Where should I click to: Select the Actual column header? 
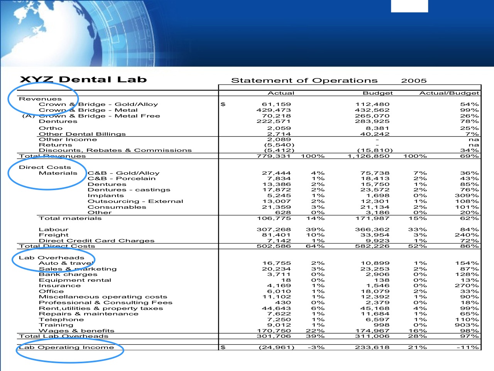click(x=281, y=93)
